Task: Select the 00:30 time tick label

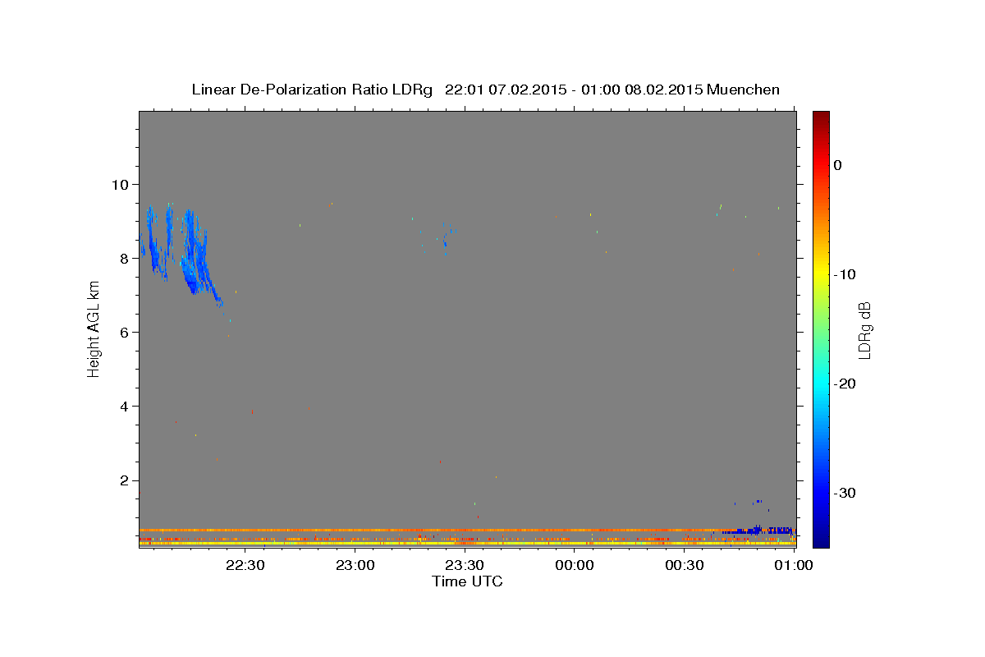Action: click(685, 565)
